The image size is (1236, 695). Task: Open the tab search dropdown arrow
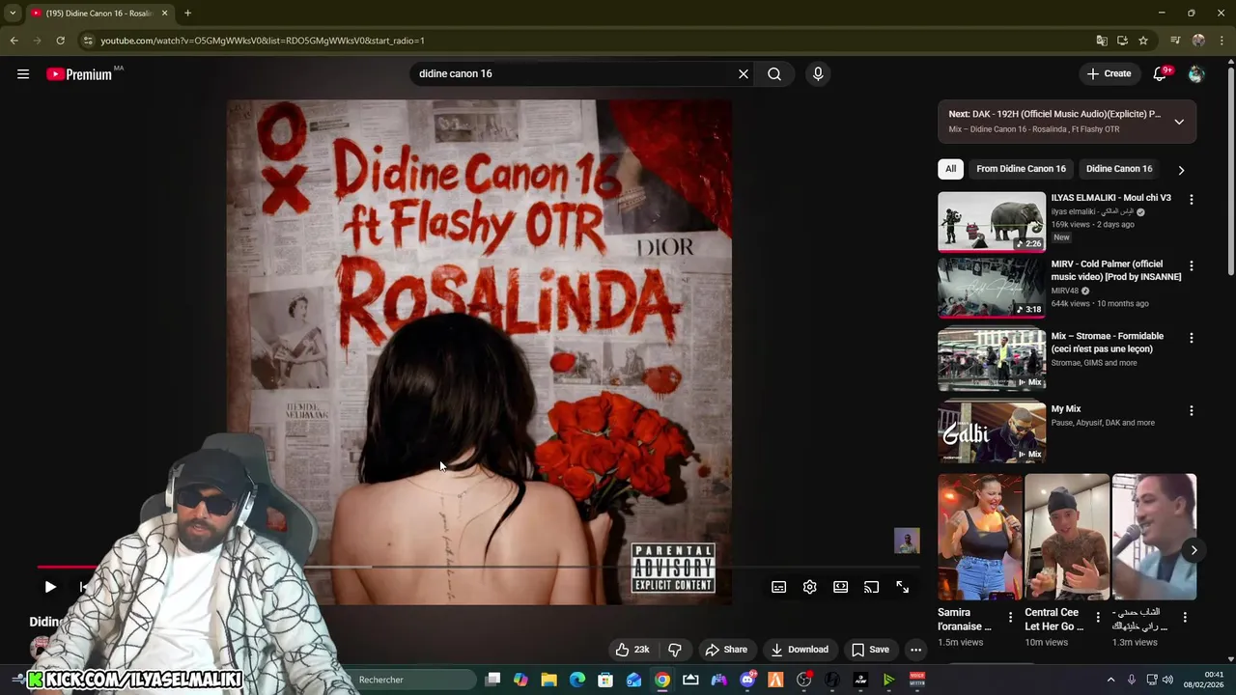click(x=13, y=13)
